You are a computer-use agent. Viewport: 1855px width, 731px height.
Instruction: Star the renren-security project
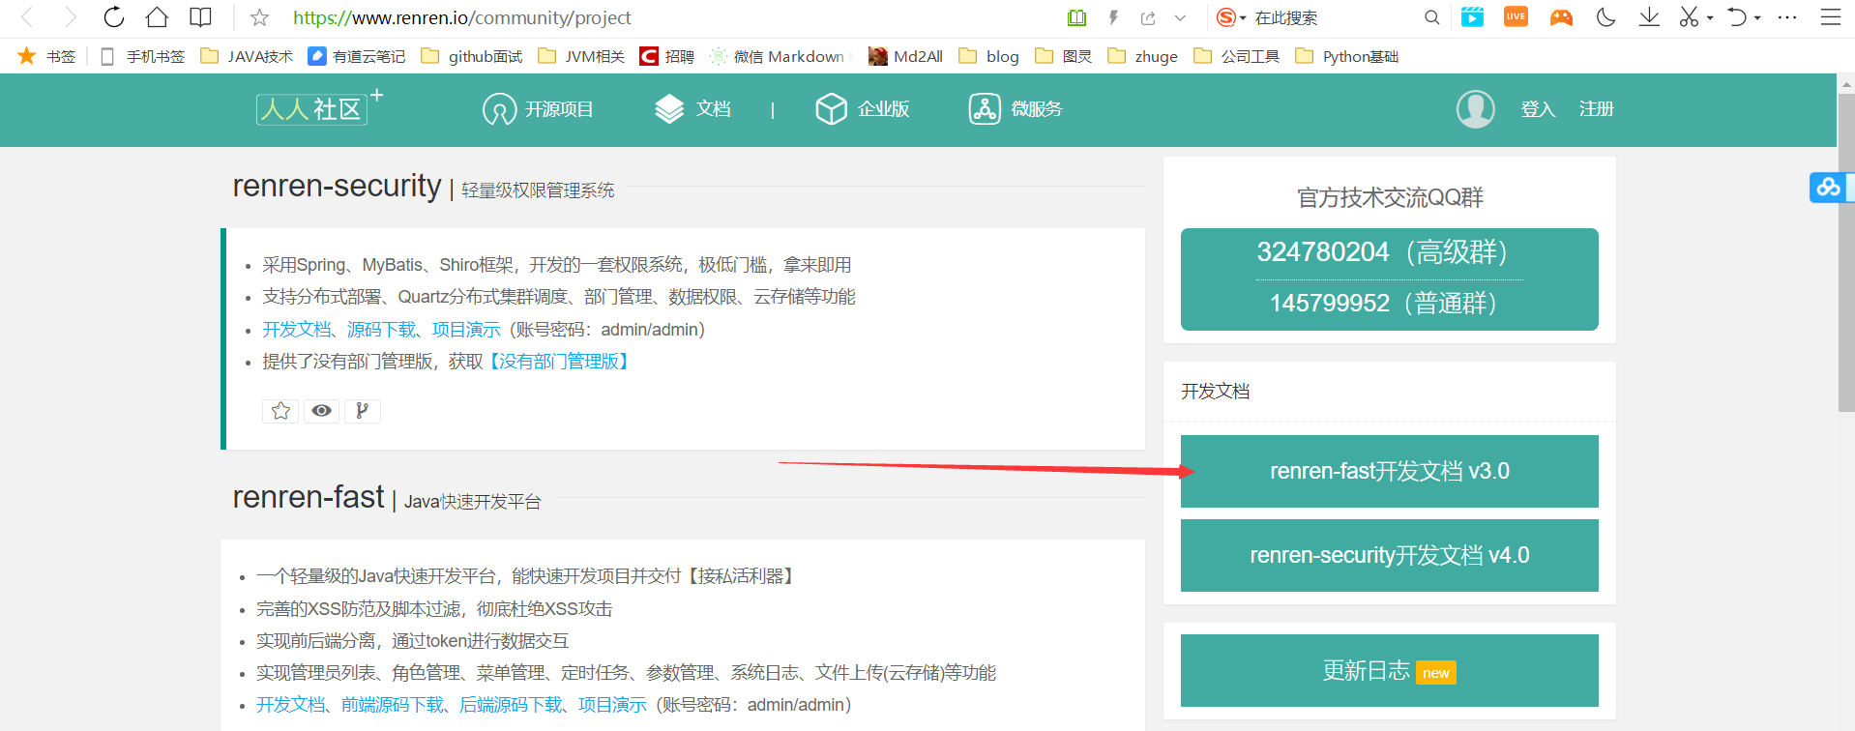(280, 411)
